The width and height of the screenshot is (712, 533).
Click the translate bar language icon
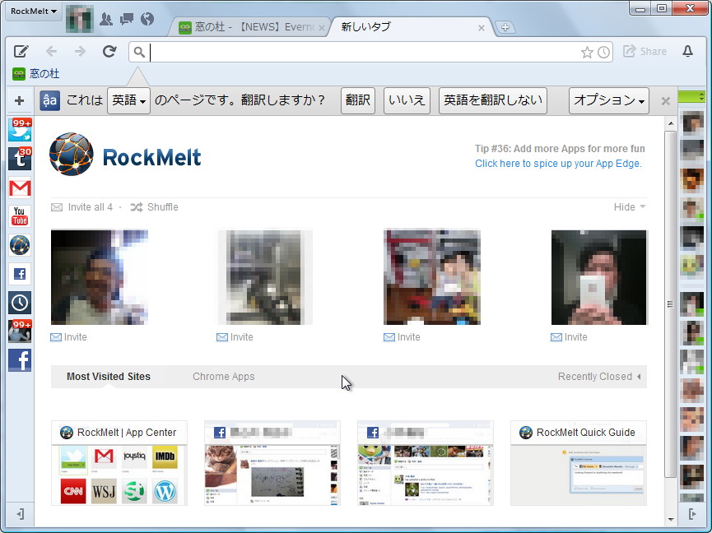point(49,100)
